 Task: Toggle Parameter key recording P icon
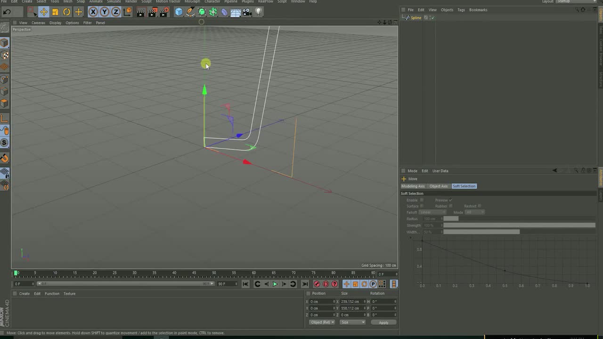pyautogui.click(x=373, y=284)
